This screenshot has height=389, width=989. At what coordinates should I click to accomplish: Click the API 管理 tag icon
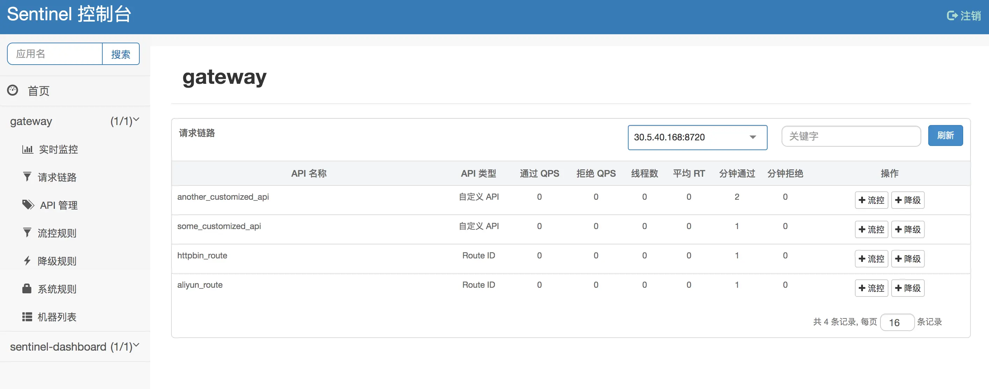28,205
